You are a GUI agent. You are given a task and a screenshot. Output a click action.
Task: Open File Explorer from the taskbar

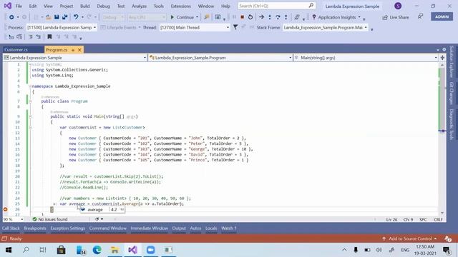tap(114, 250)
